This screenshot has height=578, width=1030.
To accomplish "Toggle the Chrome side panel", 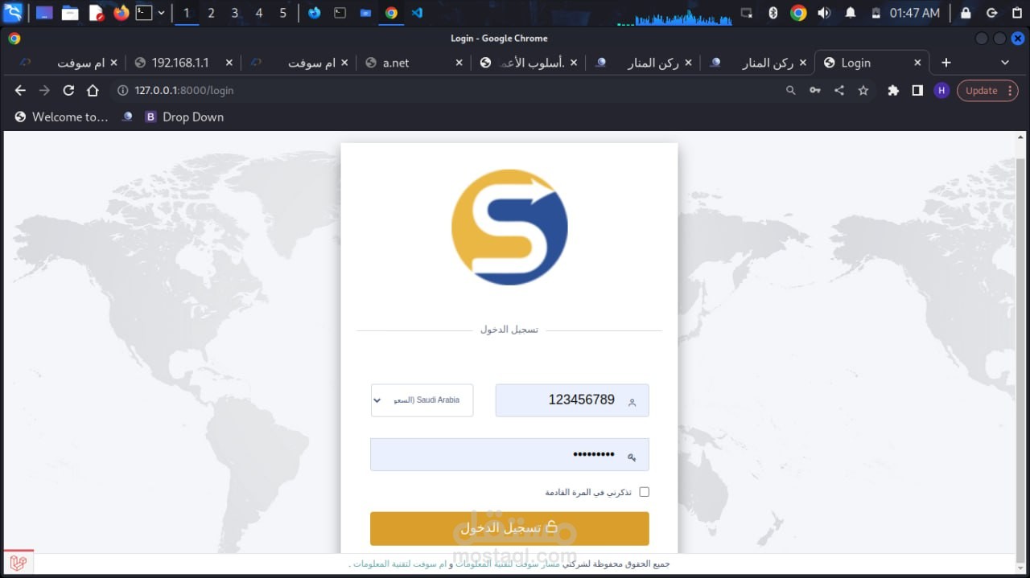I will click(917, 91).
